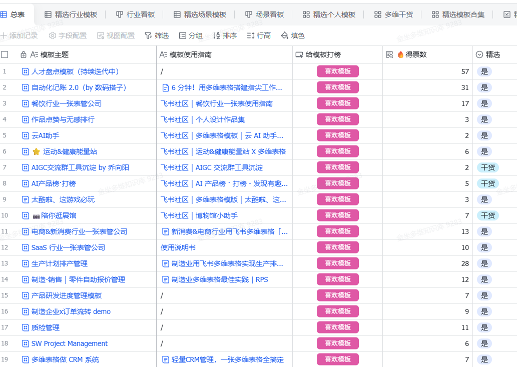
Task: Click 添加记录 to add a record
Action: coord(19,35)
